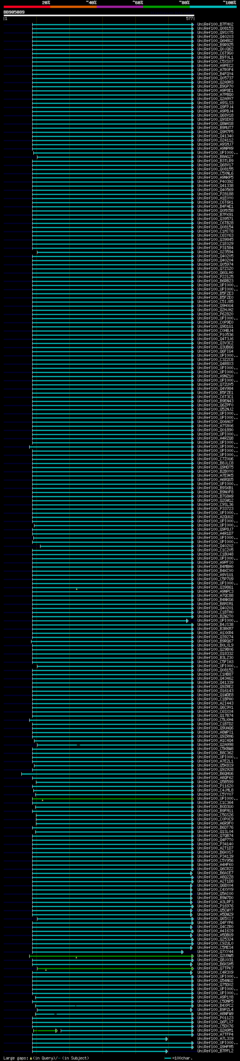Image resolution: width=240 pixels, height=1061 pixels.
Task: Open hit UniRef100_Q43462
Action: (x=215, y=678)
